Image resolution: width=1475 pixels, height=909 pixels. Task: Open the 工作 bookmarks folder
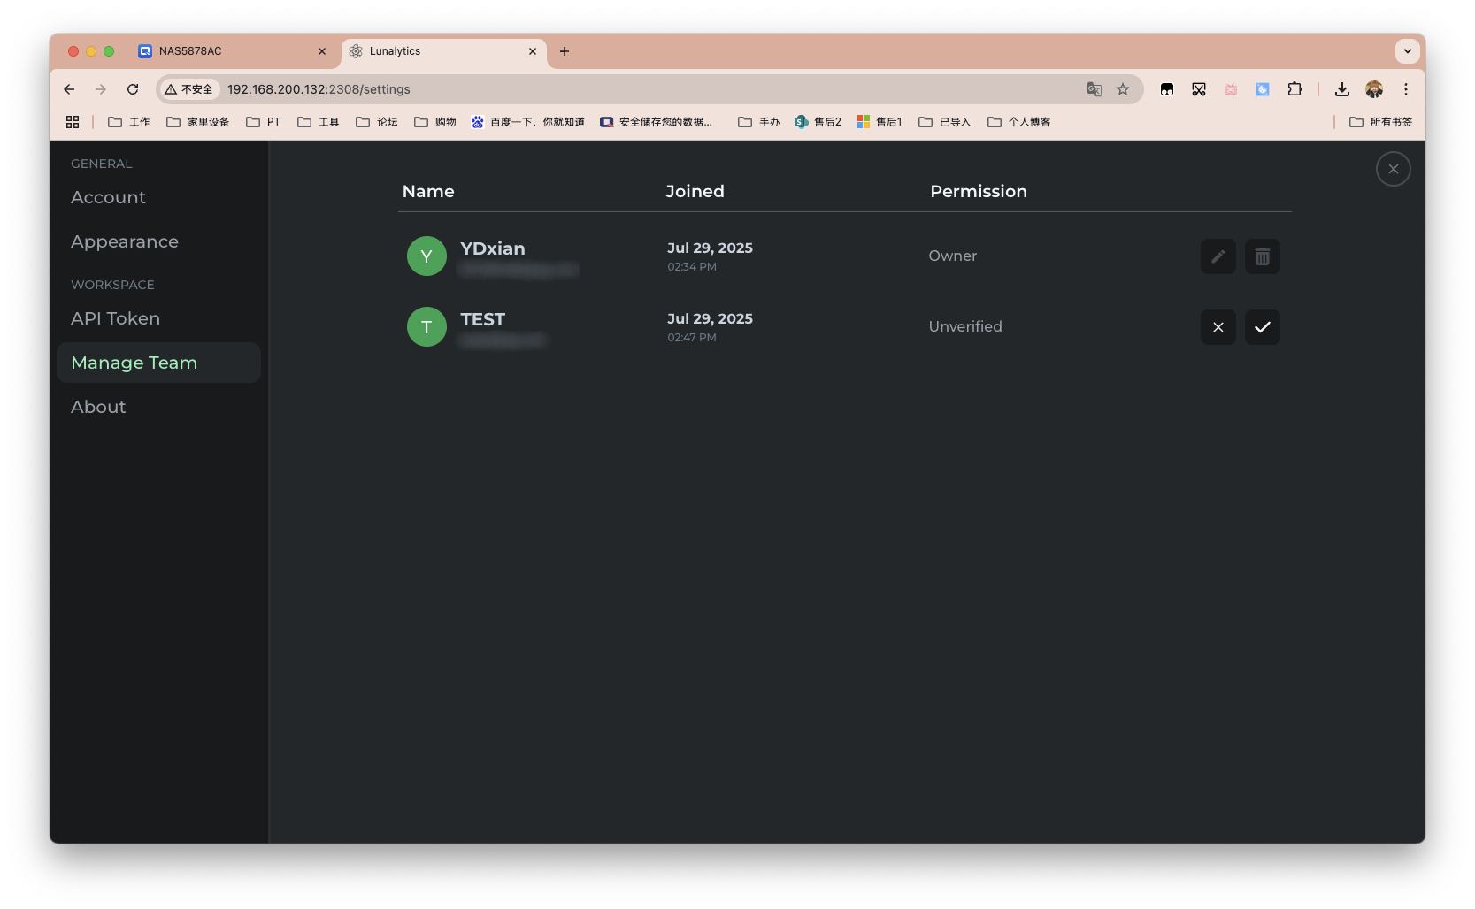tap(129, 122)
